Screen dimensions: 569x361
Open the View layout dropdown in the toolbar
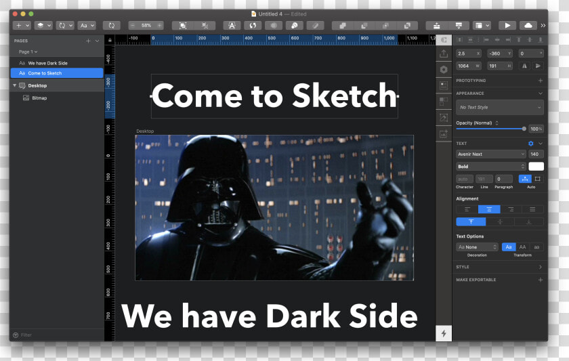pos(482,25)
